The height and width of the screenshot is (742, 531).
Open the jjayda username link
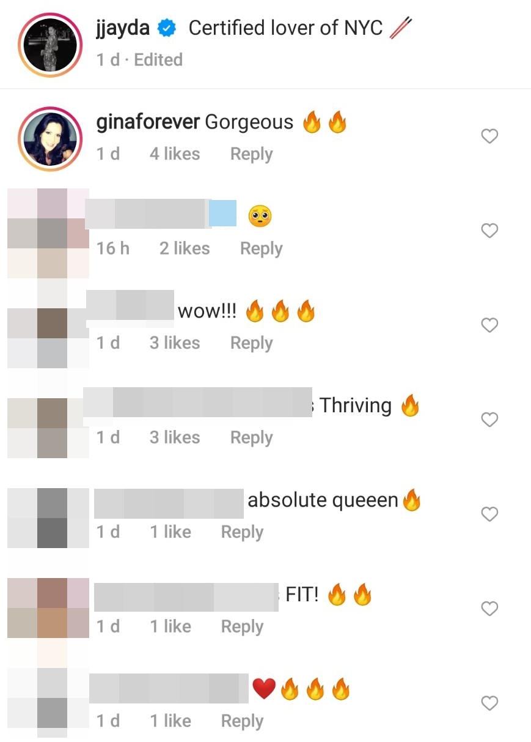coord(125,29)
